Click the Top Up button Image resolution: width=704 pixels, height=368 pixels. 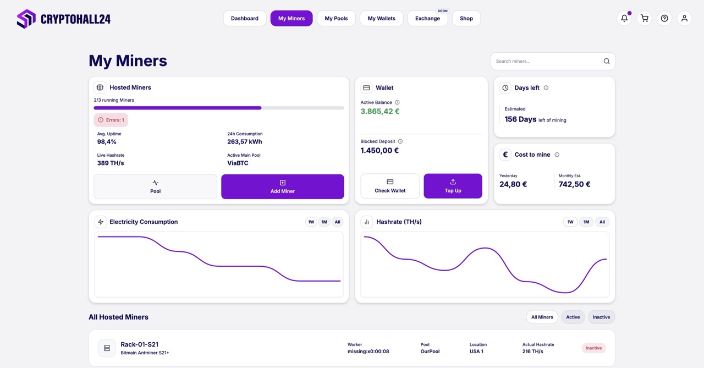[x=453, y=186]
